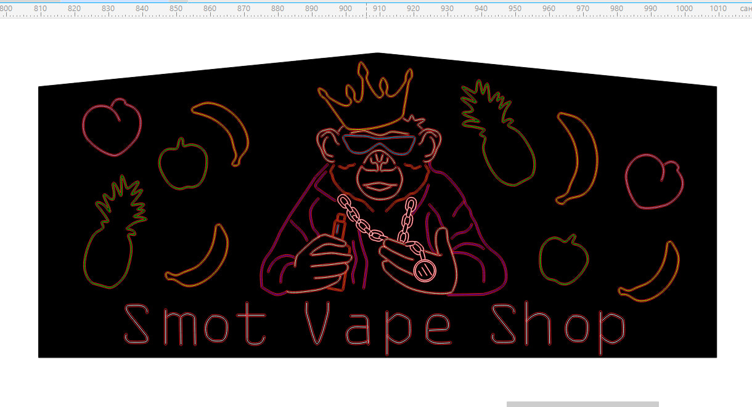752x407 pixels.
Task: Select the word "Shop" in the sign
Action: 559,327
